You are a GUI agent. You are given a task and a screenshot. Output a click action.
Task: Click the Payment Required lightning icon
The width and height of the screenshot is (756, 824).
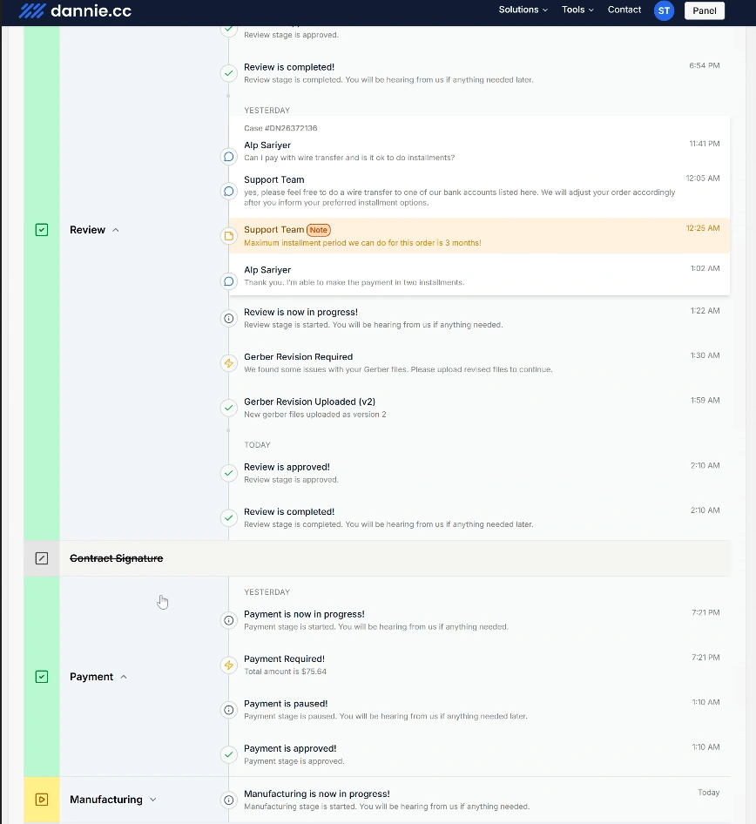coord(229,665)
